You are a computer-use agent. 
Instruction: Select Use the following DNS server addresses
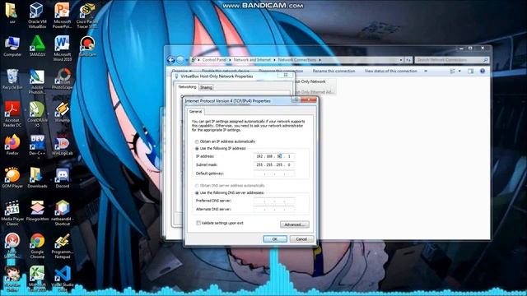coord(197,193)
